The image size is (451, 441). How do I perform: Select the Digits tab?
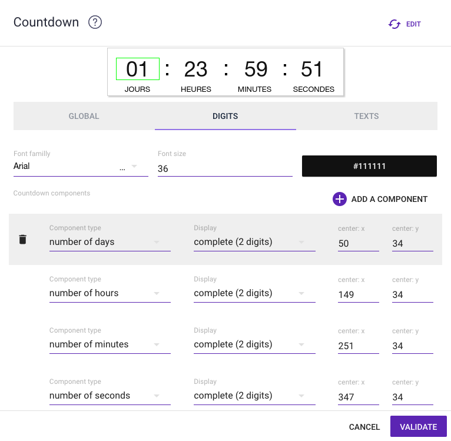225,116
